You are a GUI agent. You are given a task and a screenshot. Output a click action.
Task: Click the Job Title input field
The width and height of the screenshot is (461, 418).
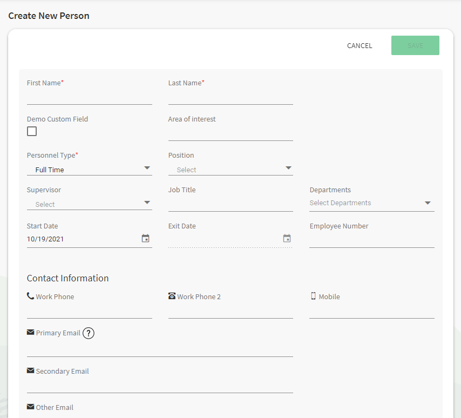(x=231, y=205)
